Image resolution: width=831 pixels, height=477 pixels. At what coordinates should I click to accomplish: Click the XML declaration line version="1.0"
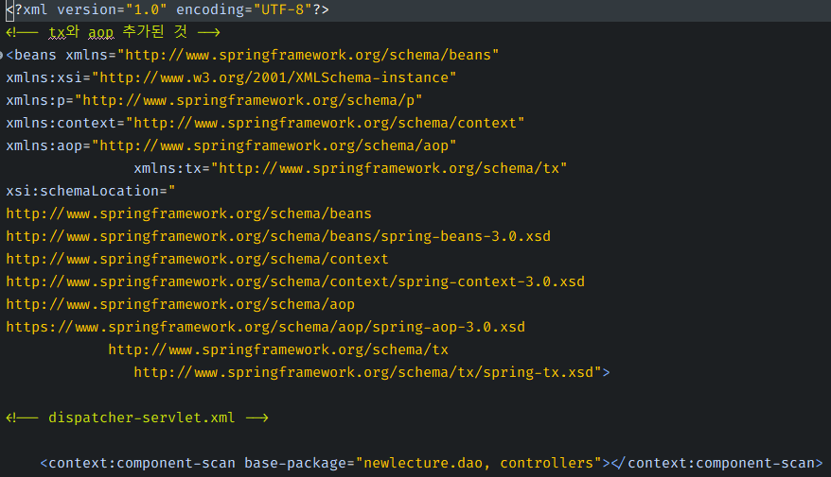[167, 9]
